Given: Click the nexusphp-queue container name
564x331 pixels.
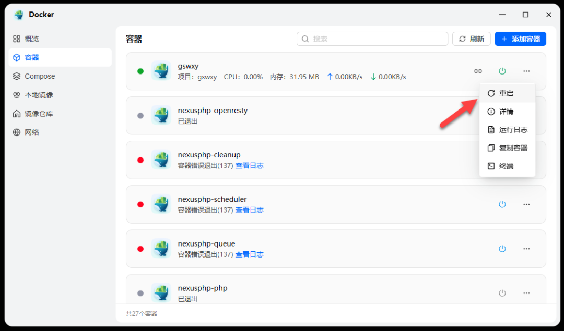Looking at the screenshot, I should 206,244.
